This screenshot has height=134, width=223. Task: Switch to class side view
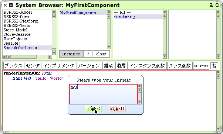tap(101, 54)
